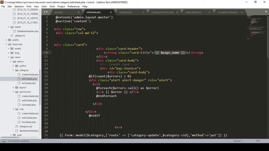
Task: Click the seeds folder icon
Action: [12, 27]
